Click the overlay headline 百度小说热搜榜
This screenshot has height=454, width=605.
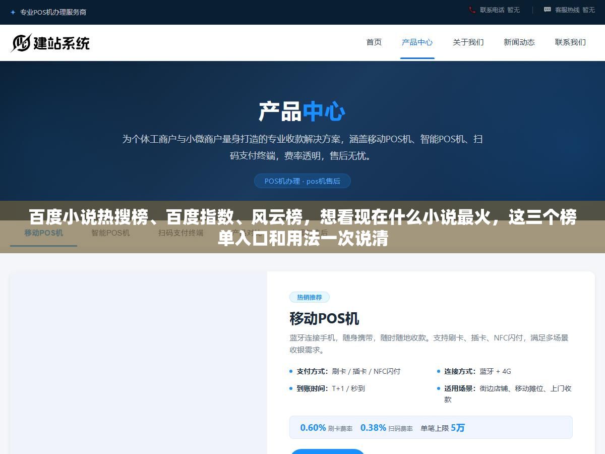pos(302,227)
